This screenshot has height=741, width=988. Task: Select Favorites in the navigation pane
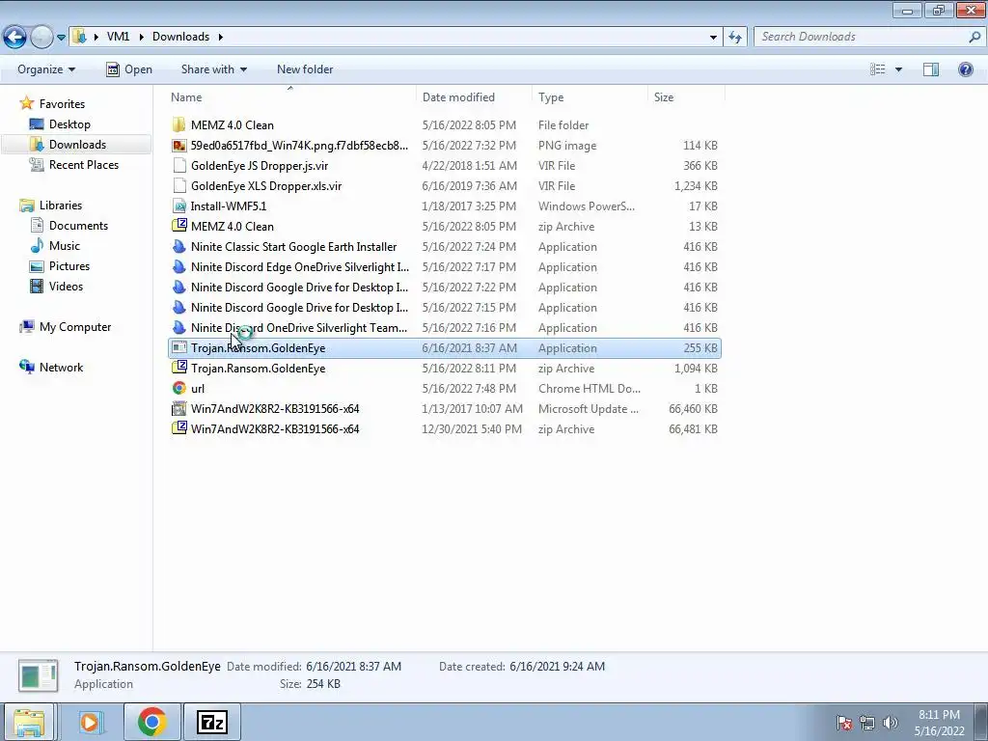(62, 104)
